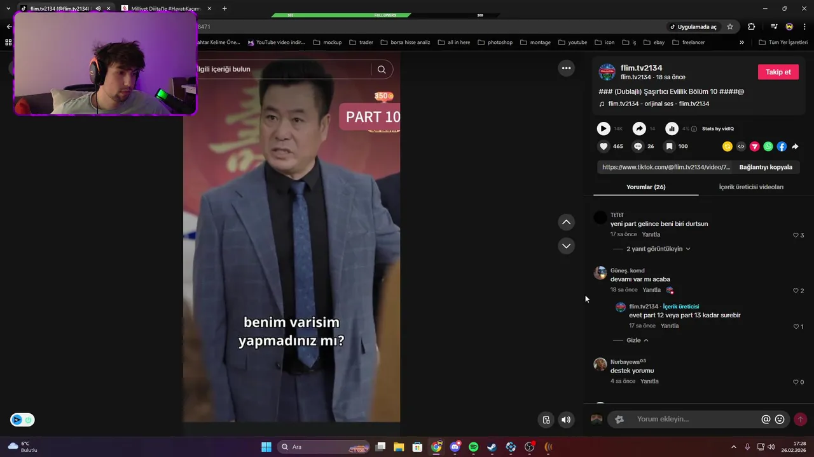Reply to 'destek yorumu' comment with Yanıtla

[x=649, y=381]
